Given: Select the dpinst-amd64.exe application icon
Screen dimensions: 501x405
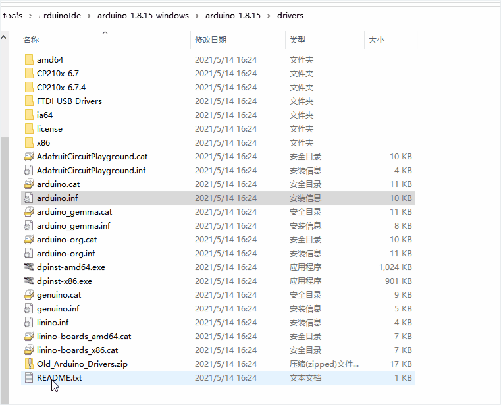Looking at the screenshot, I should tap(29, 267).
